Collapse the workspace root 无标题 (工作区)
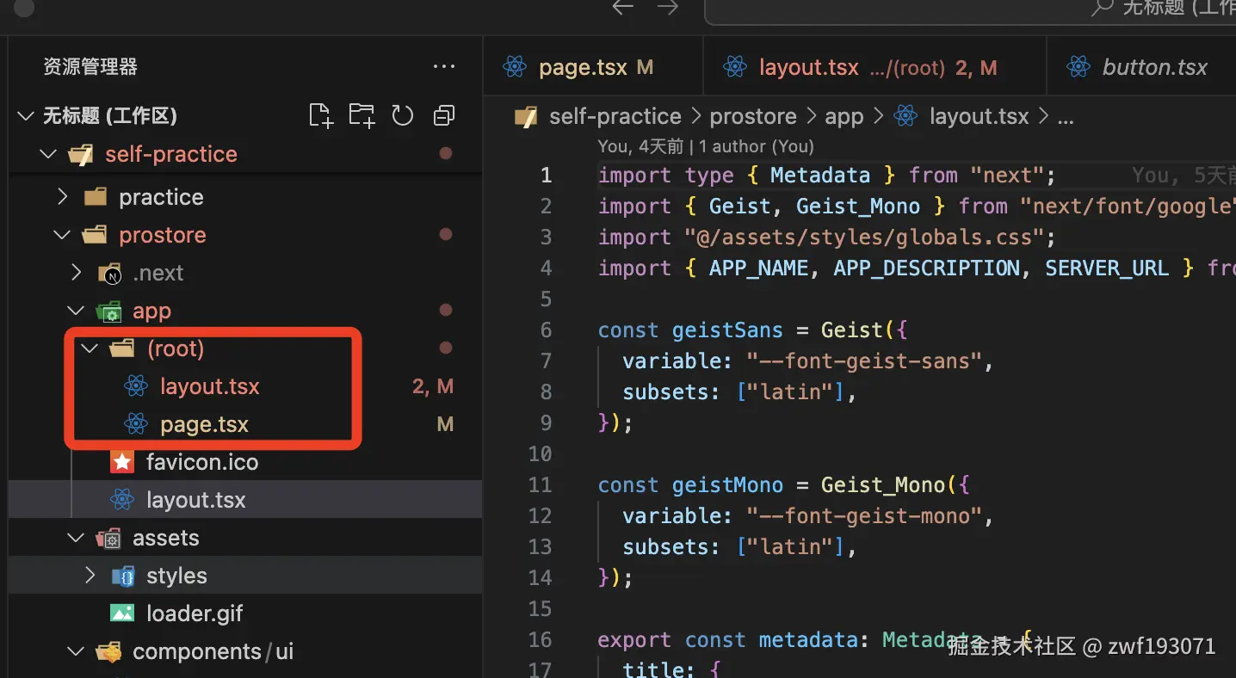The image size is (1236, 678). [27, 115]
